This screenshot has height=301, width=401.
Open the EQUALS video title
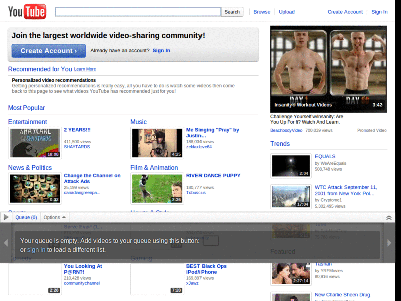point(325,156)
